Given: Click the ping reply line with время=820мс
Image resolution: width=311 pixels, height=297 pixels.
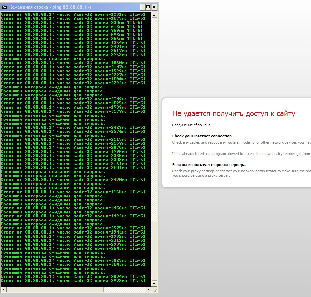Looking at the screenshot, I should (72, 23).
